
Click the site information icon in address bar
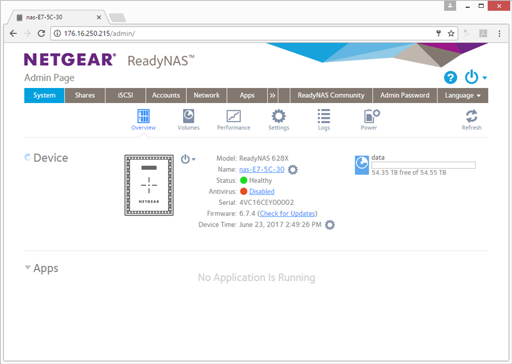57,33
